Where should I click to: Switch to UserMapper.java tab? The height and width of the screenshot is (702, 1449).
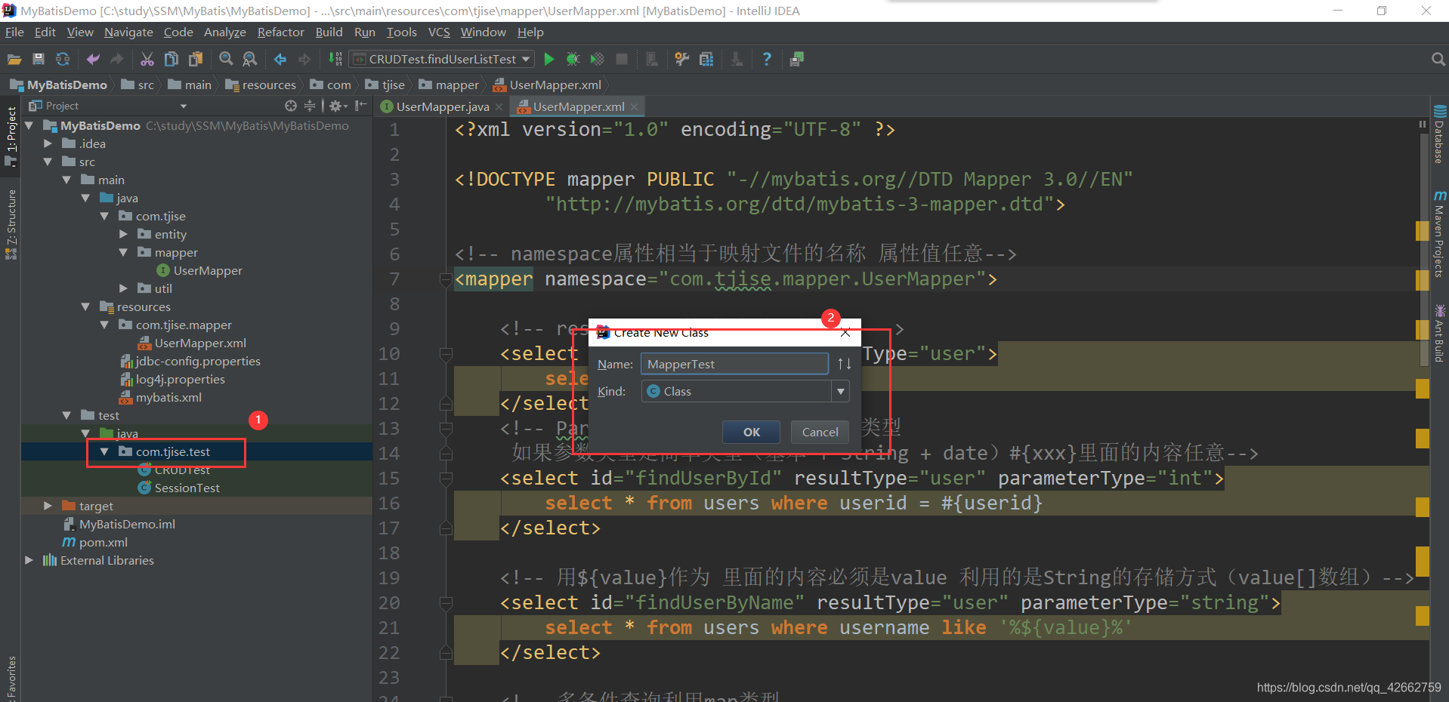tap(443, 106)
